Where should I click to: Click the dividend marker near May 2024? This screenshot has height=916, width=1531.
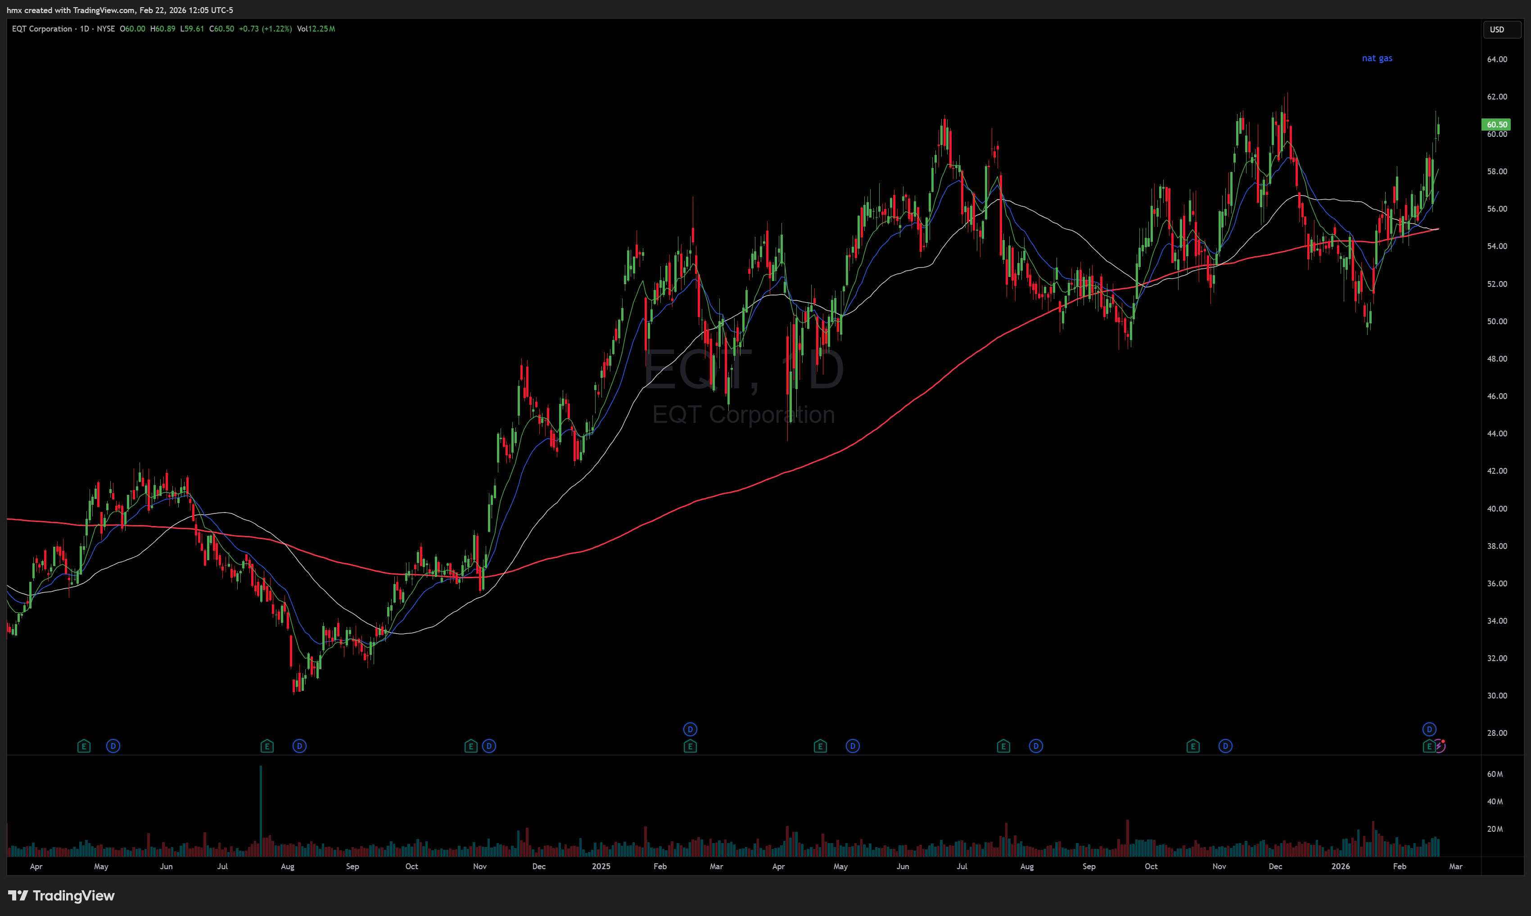pyautogui.click(x=113, y=746)
